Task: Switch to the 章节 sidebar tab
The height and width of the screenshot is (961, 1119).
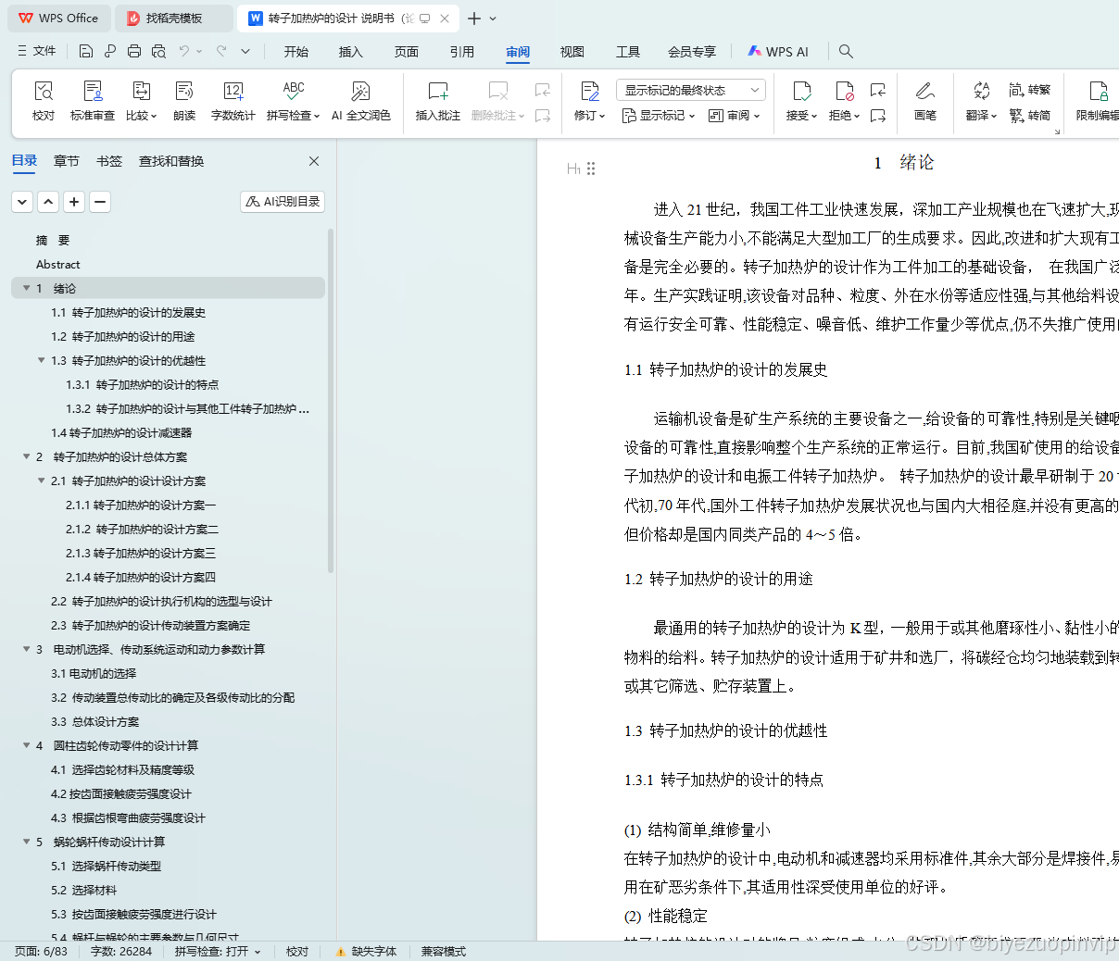Action: pos(67,161)
